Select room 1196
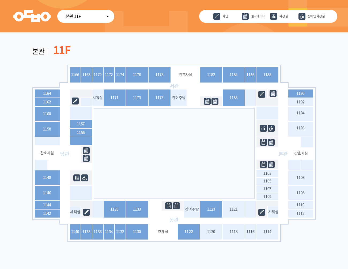 click(x=301, y=129)
